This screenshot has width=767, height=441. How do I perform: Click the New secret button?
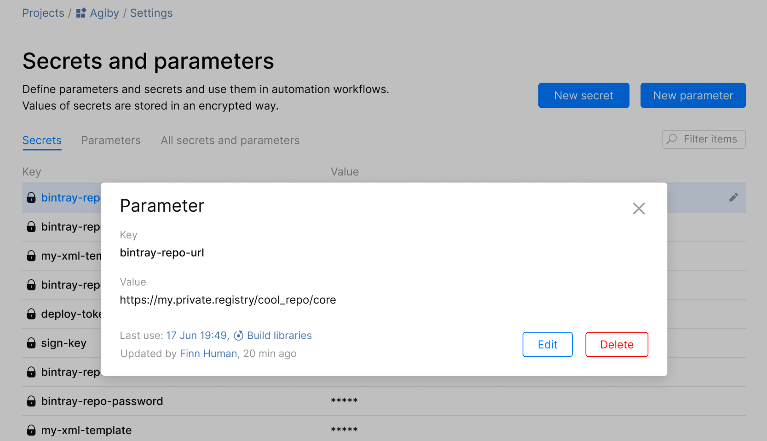click(x=583, y=95)
